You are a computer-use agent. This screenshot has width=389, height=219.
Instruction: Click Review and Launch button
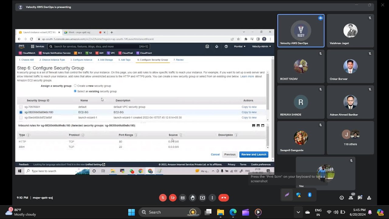(254, 155)
